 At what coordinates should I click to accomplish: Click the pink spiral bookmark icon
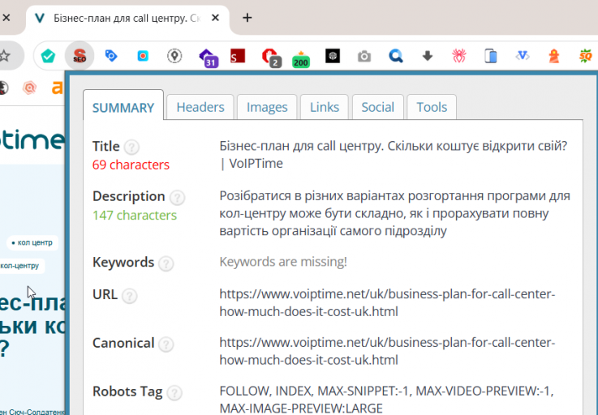[x=29, y=88]
